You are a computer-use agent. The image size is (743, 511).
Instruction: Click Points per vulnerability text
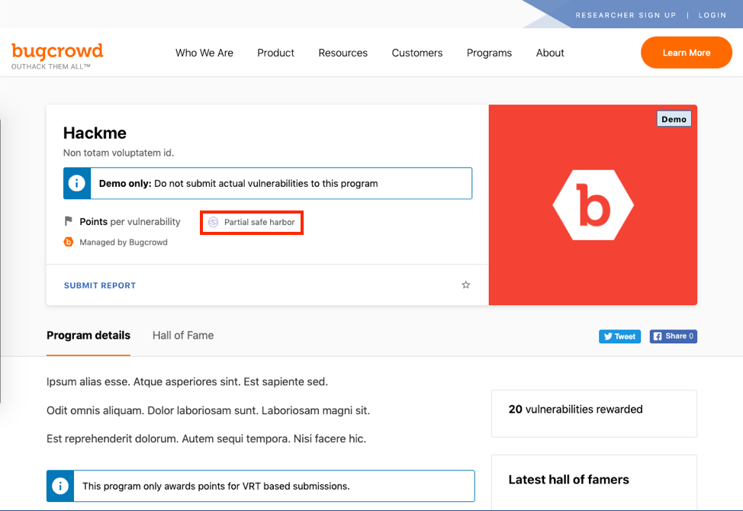pos(130,222)
